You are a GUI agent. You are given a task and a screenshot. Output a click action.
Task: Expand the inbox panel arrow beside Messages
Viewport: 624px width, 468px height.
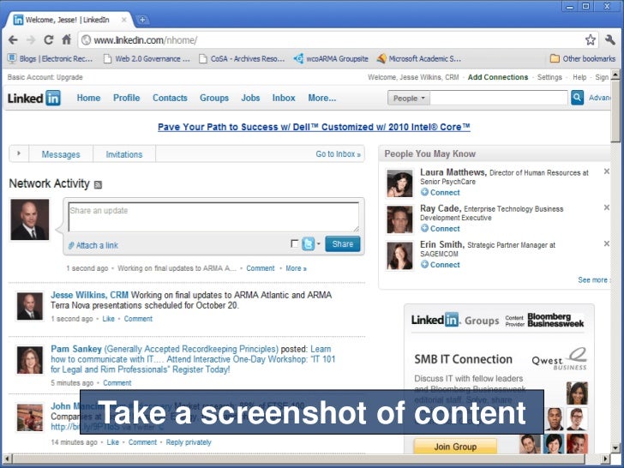19,153
